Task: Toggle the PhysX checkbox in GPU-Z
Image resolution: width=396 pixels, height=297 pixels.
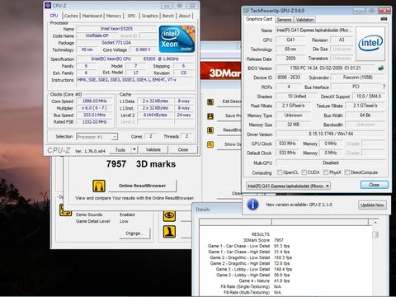Action: point(326,172)
